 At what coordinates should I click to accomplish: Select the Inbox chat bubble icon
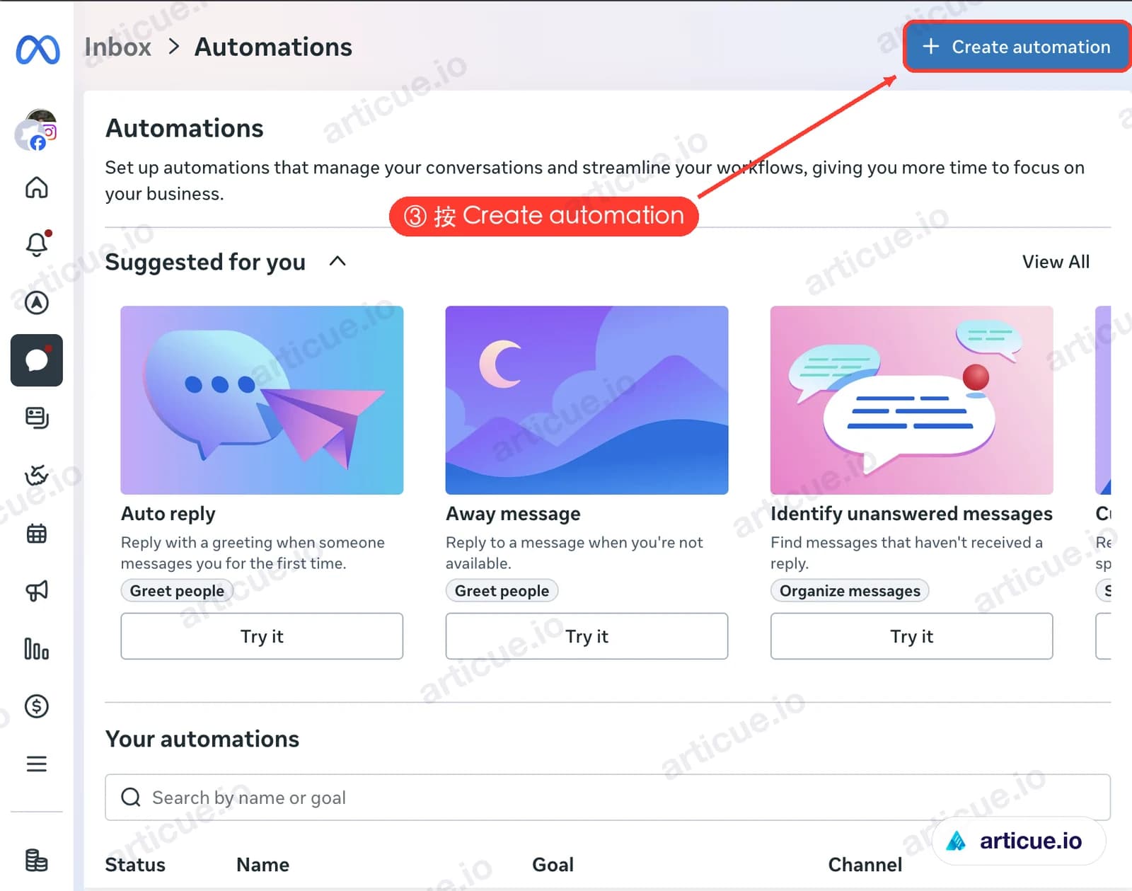(x=37, y=360)
